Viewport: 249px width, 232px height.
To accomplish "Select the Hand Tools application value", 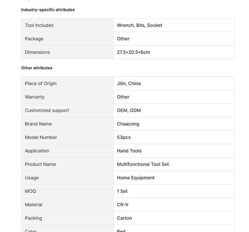I will [129, 151].
